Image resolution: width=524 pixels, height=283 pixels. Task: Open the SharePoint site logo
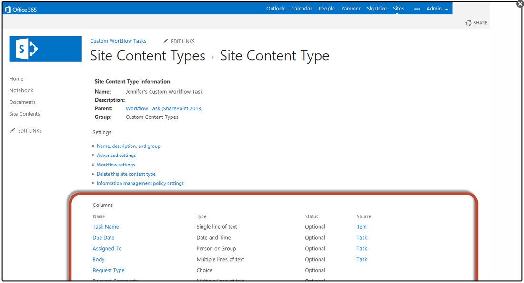click(45, 49)
